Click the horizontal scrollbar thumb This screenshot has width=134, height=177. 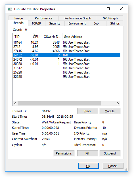59,103
